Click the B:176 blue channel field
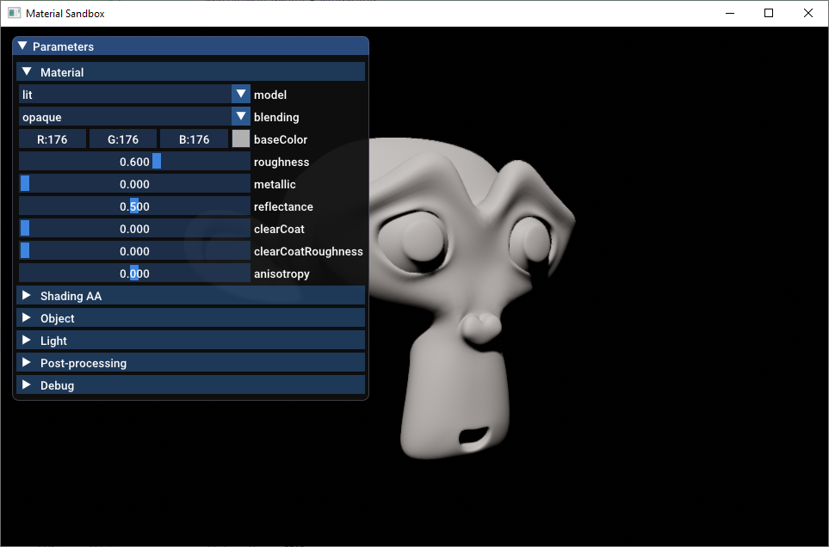 pos(194,138)
